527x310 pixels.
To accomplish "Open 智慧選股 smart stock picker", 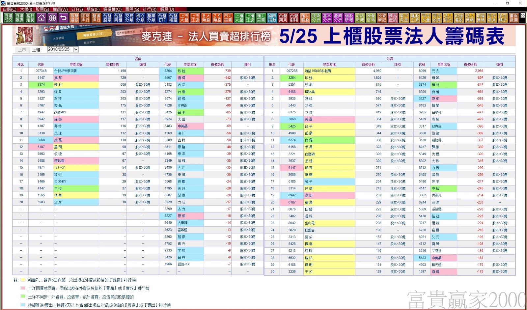I will (74, 18).
